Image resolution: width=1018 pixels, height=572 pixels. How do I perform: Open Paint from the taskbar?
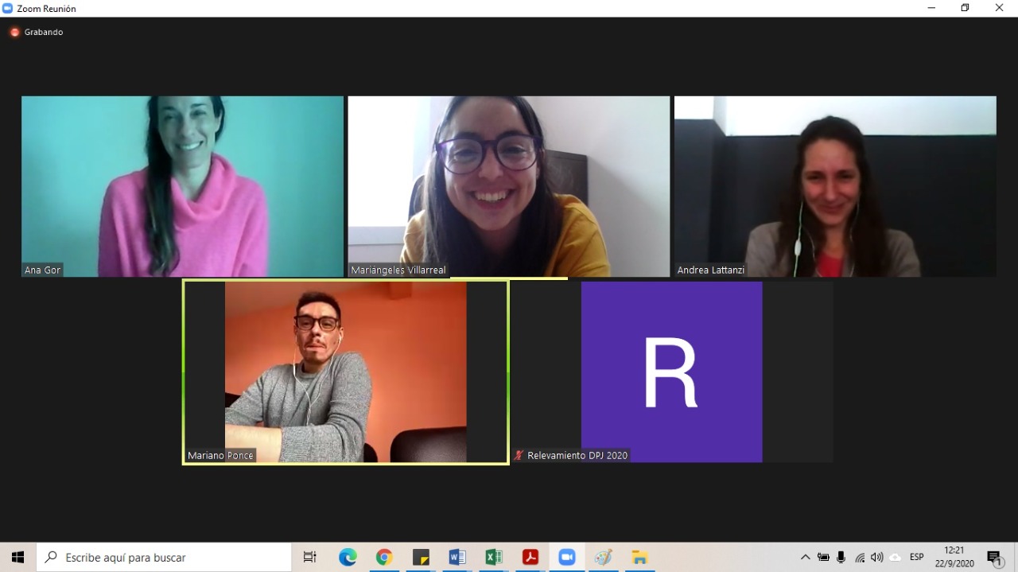coord(604,558)
